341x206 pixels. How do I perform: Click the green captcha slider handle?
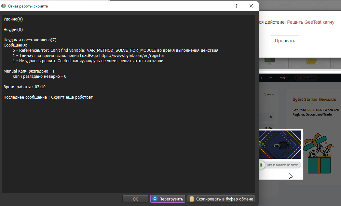pos(261,165)
